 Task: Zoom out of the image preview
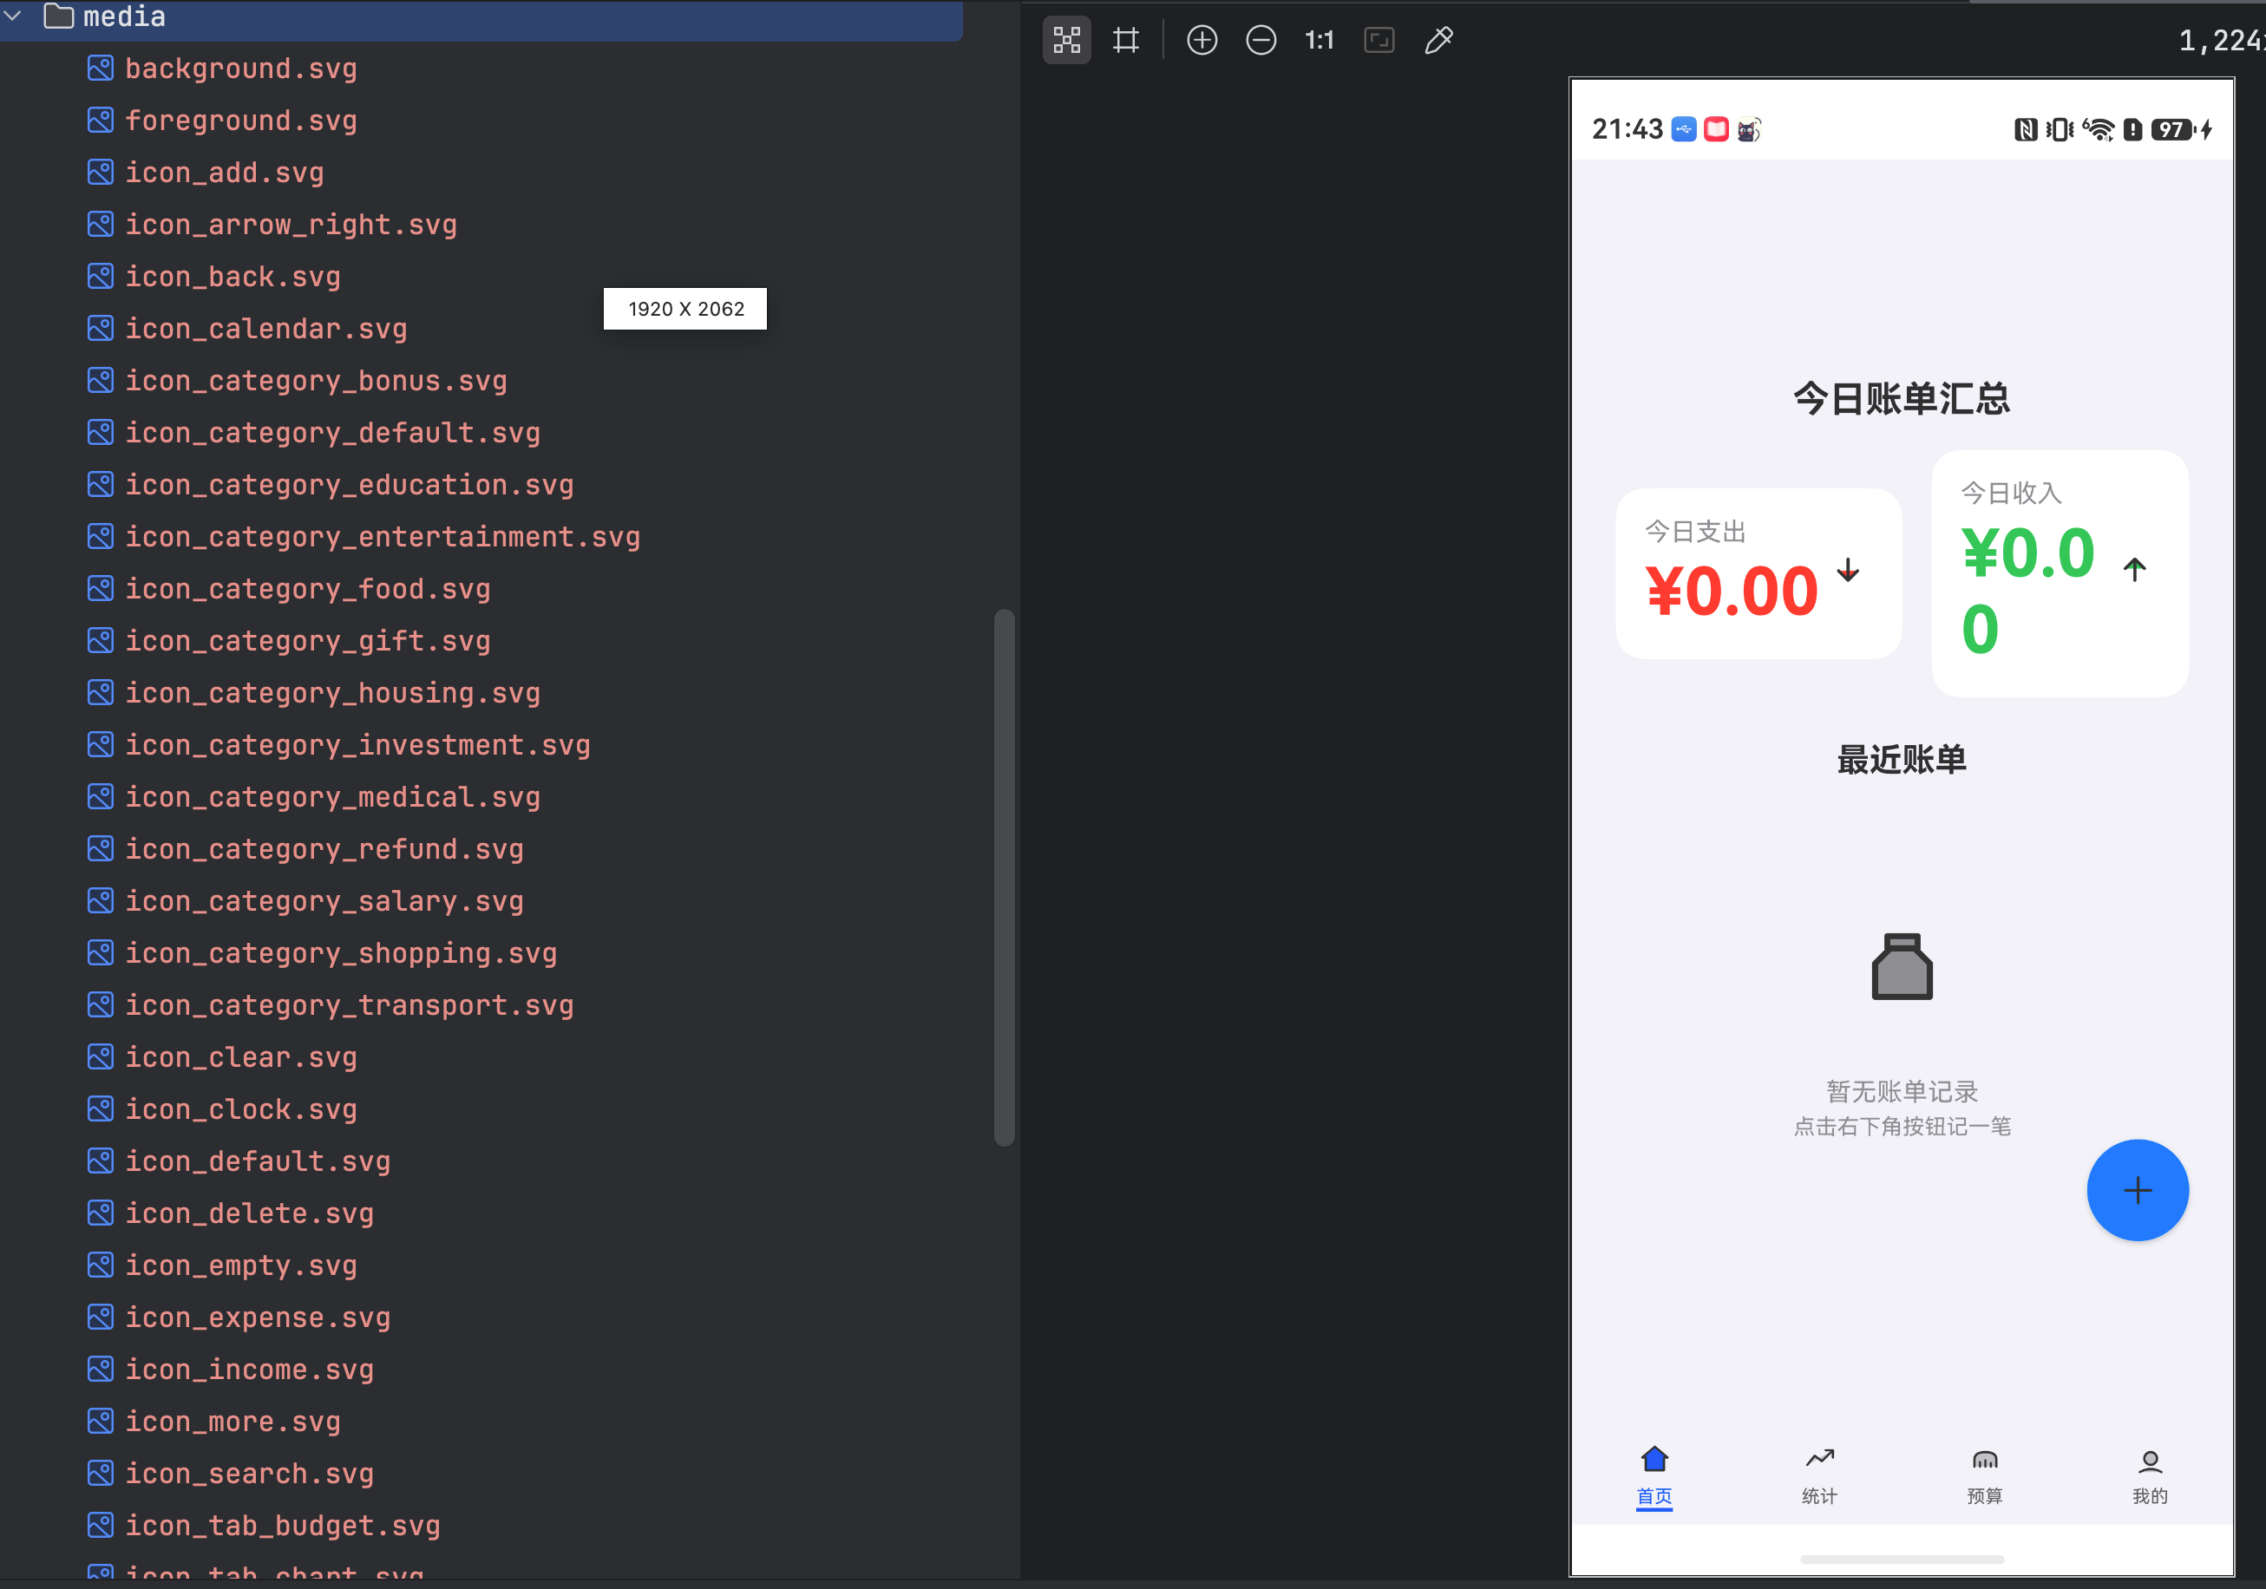(x=1261, y=41)
